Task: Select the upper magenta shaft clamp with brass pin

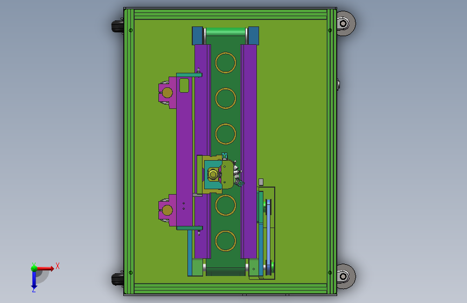Action: coord(168,93)
